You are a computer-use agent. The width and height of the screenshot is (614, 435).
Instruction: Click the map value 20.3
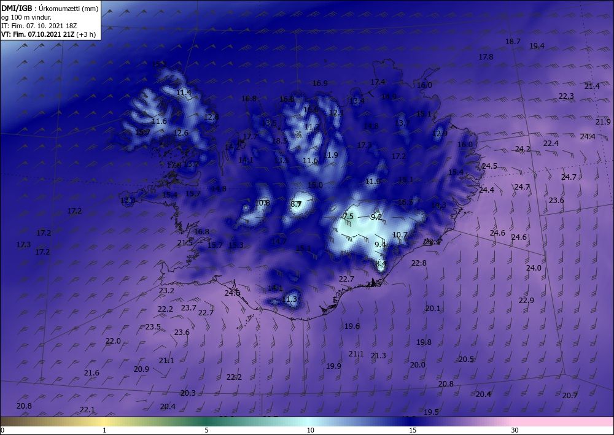pos(188,393)
